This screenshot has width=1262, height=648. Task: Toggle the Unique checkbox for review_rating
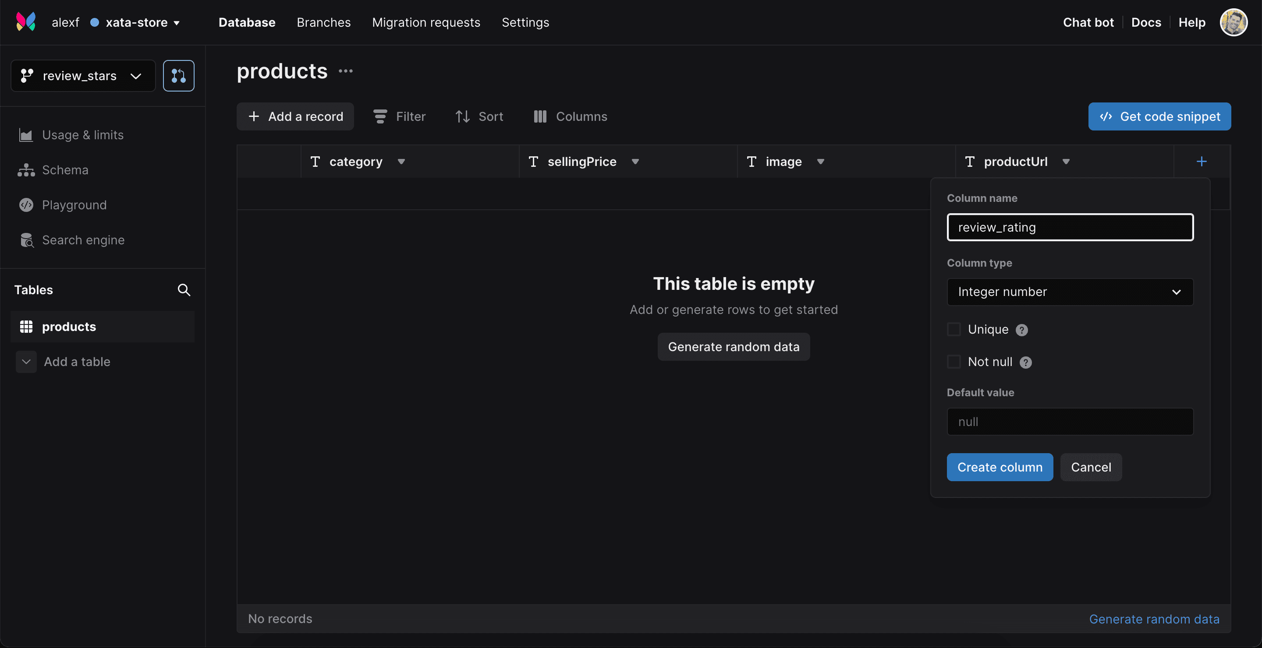(x=954, y=329)
